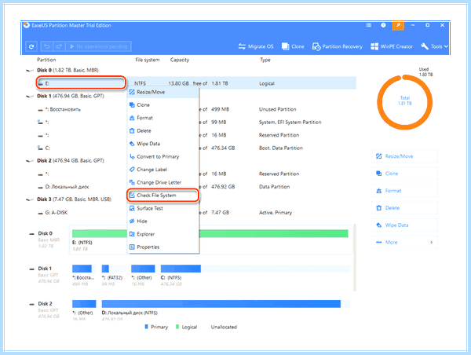Click the orange key activation icon
The width and height of the screenshot is (471, 355).
coord(398,25)
